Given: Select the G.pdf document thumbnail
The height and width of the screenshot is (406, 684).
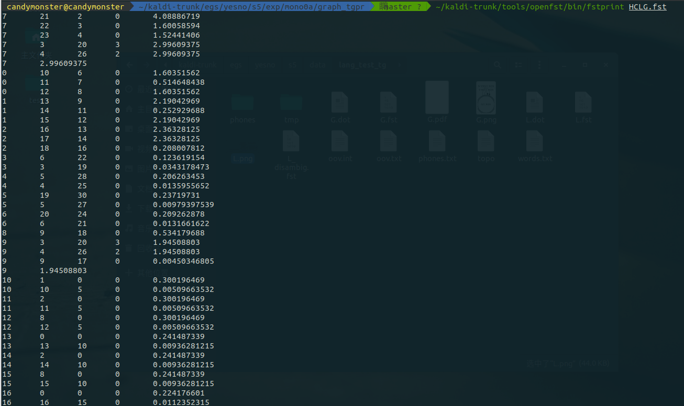Looking at the screenshot, I should point(437,97).
